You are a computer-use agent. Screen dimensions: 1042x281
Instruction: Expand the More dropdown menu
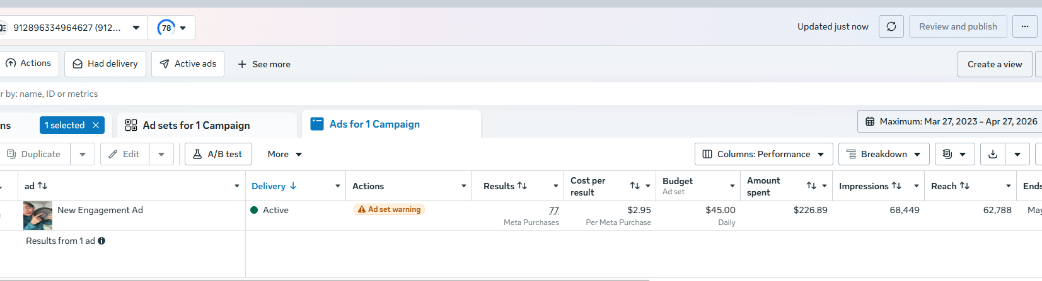[285, 154]
